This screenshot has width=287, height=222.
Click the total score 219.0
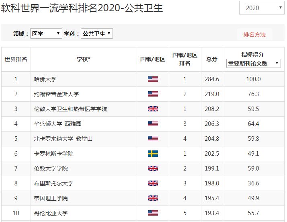tap(212, 94)
